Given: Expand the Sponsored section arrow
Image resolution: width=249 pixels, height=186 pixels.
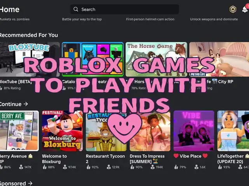Looking at the screenshot, I should pyautogui.click(x=30, y=183).
